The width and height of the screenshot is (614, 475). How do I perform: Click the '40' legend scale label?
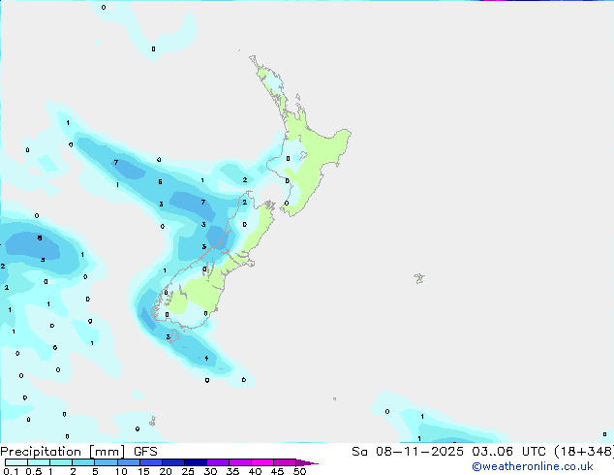pyautogui.click(x=255, y=471)
